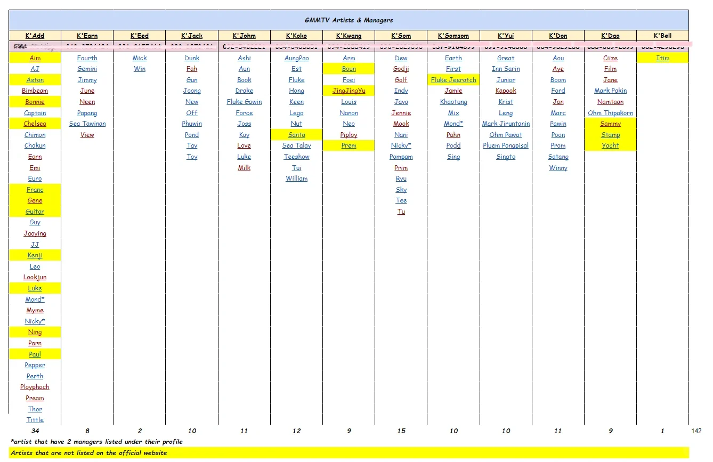Open the Joong artist link
This screenshot has width=713, height=462.
pyautogui.click(x=192, y=91)
